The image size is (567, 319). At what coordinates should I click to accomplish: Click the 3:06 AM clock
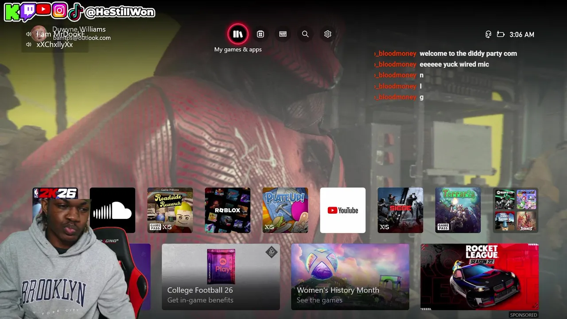click(522, 35)
